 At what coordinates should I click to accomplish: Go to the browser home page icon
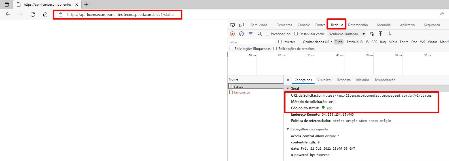coord(45,14)
